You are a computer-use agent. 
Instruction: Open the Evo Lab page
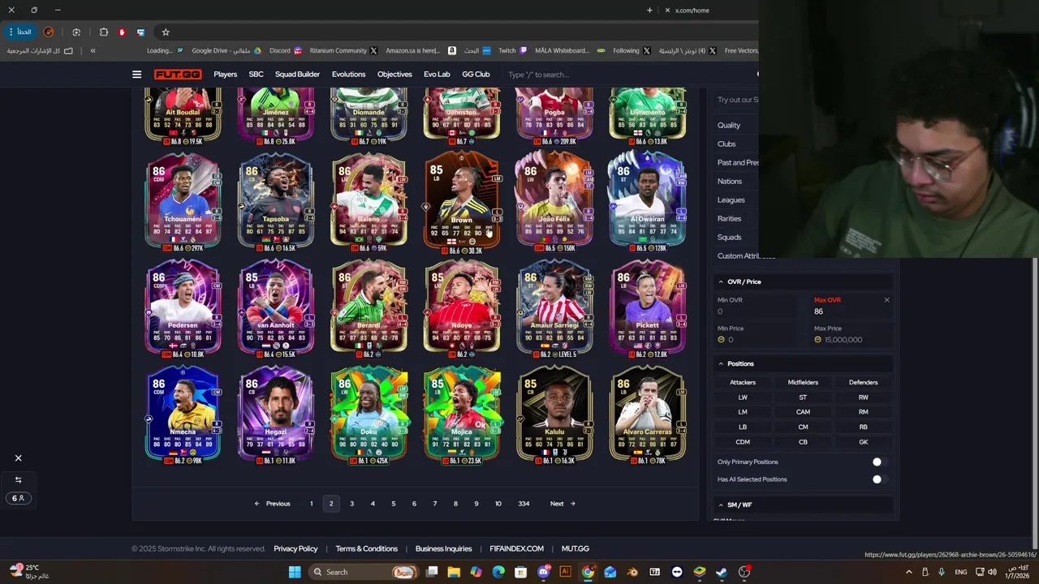(x=437, y=75)
